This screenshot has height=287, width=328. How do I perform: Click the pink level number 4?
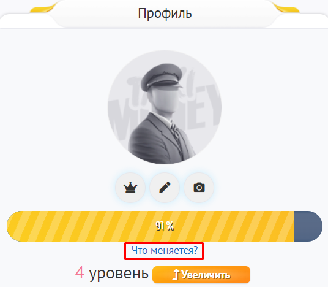(80, 273)
